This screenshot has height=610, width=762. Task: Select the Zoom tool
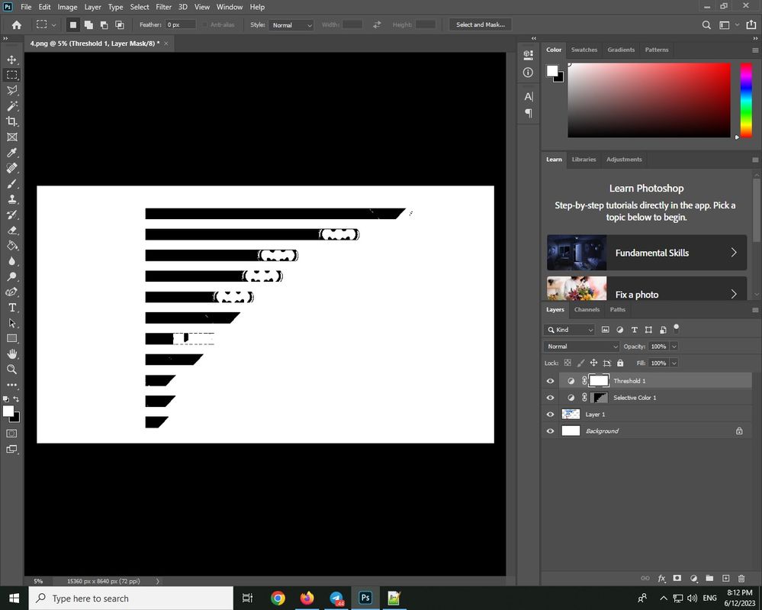pyautogui.click(x=11, y=370)
